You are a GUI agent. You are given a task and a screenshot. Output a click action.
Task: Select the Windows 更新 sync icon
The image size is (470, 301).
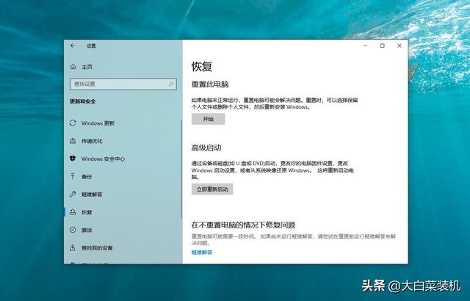click(73, 123)
